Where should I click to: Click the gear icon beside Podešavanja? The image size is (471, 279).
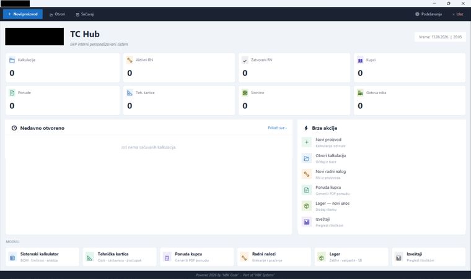point(417,14)
